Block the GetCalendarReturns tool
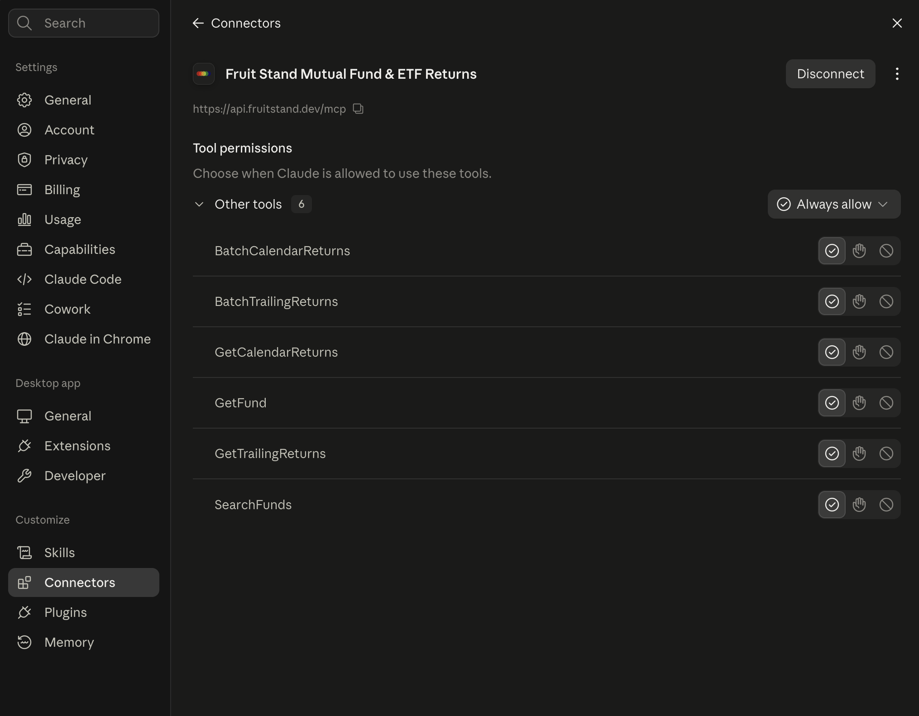 (886, 352)
